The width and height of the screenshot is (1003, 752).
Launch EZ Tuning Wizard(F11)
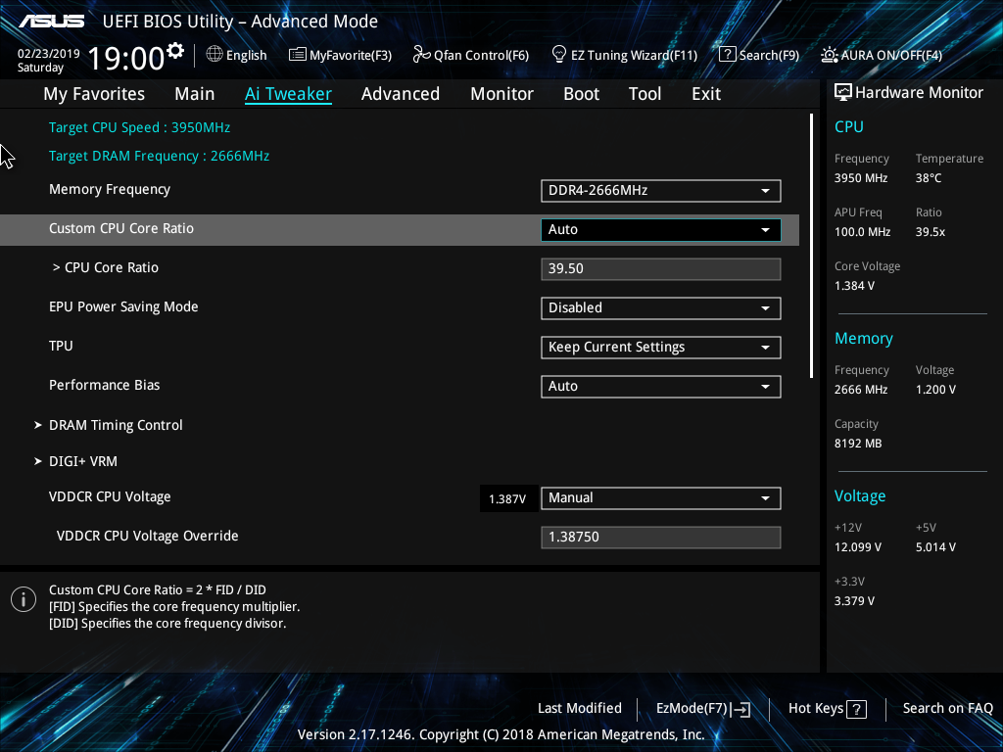point(624,55)
